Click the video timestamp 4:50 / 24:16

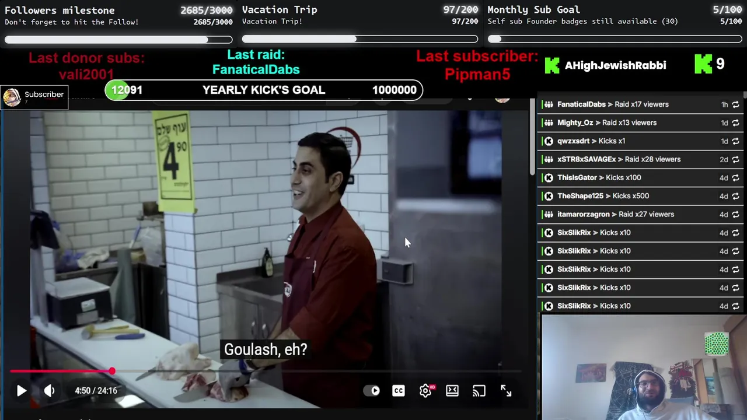pos(96,391)
